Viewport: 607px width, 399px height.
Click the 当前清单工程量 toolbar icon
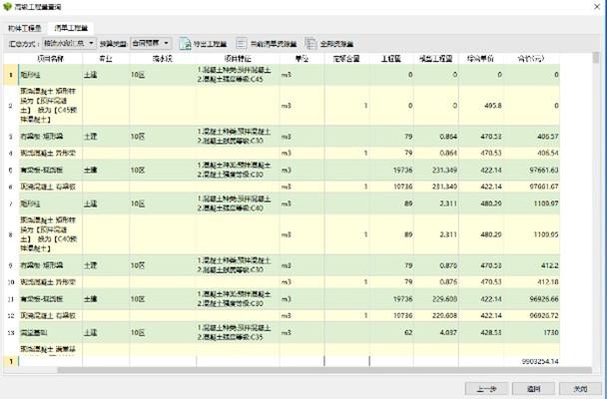pyautogui.click(x=242, y=44)
